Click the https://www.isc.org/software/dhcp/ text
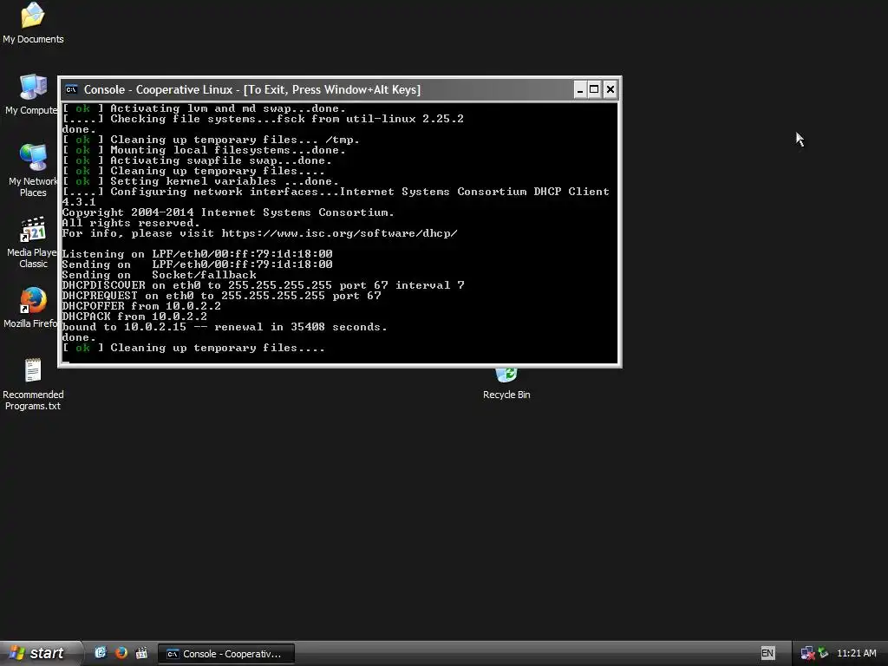Image resolution: width=888 pixels, height=666 pixels. click(339, 233)
